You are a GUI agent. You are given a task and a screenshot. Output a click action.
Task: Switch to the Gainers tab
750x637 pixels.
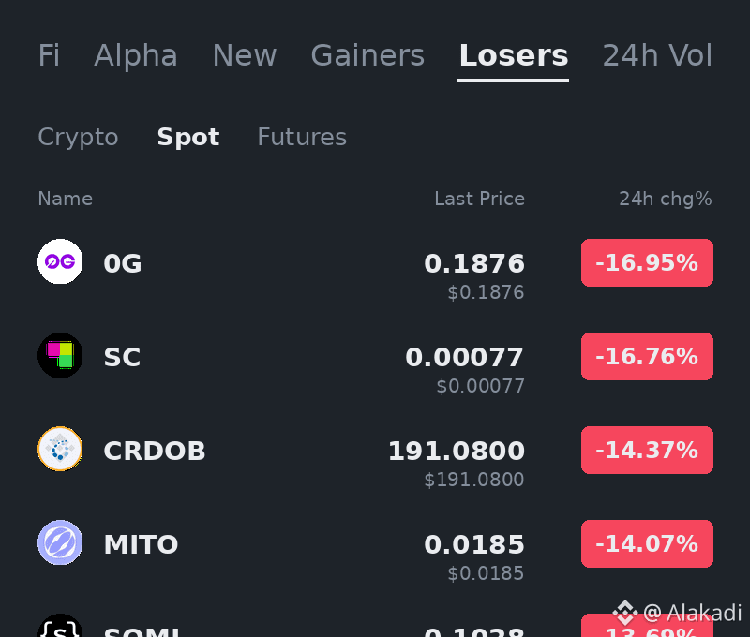pos(367,55)
